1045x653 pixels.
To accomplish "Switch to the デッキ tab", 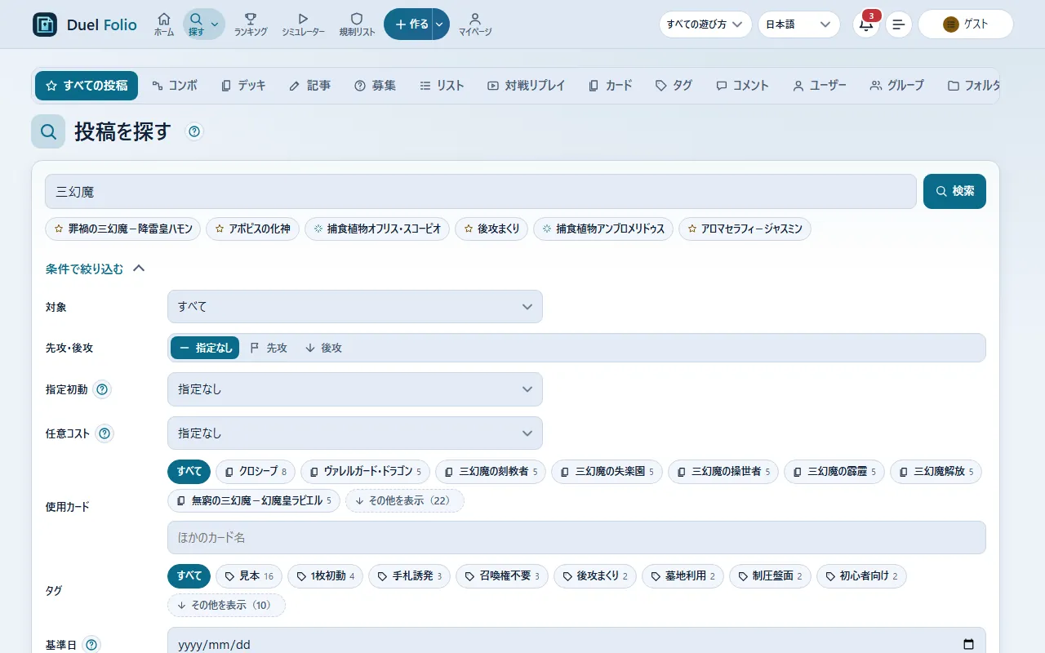I will point(243,86).
